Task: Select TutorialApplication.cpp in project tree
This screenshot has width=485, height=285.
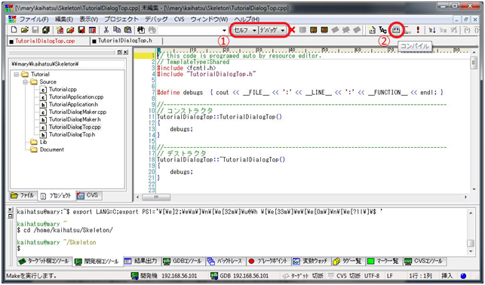Action: point(76,97)
